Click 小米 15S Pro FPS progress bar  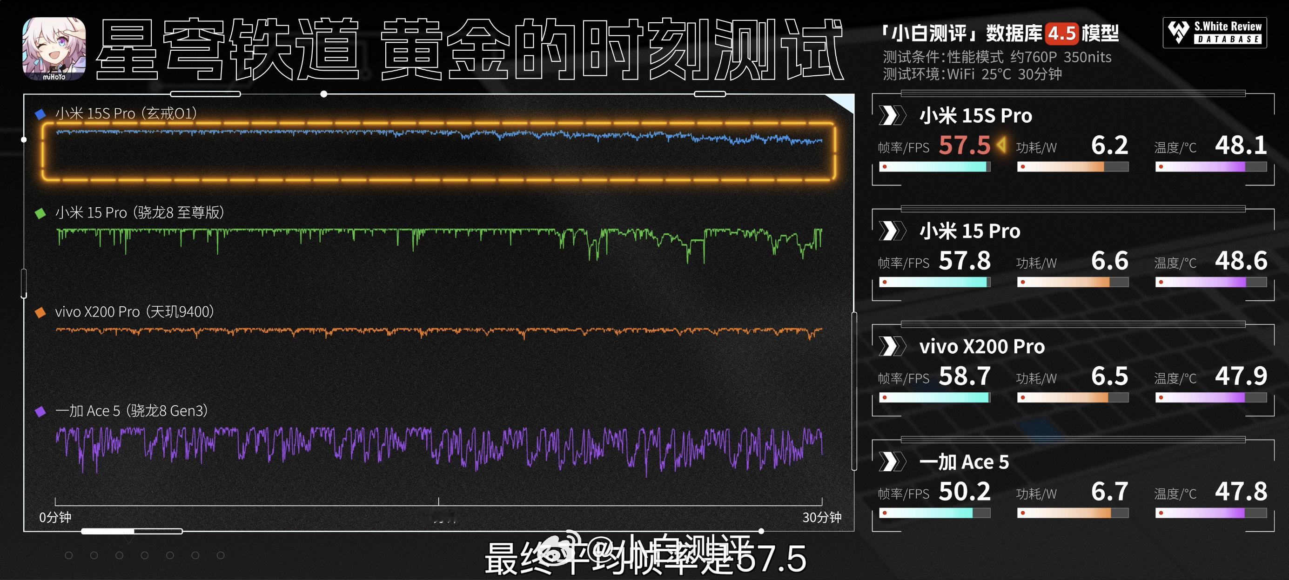(x=935, y=167)
